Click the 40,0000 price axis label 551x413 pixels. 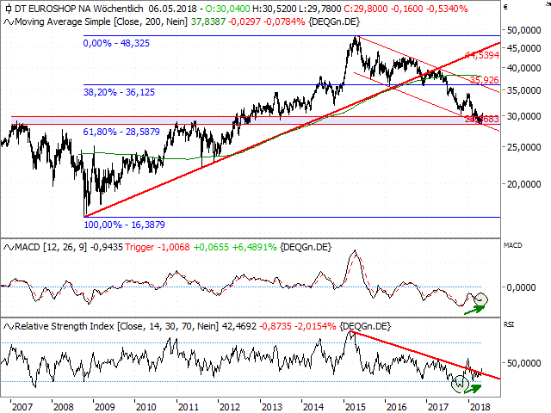click(x=523, y=68)
